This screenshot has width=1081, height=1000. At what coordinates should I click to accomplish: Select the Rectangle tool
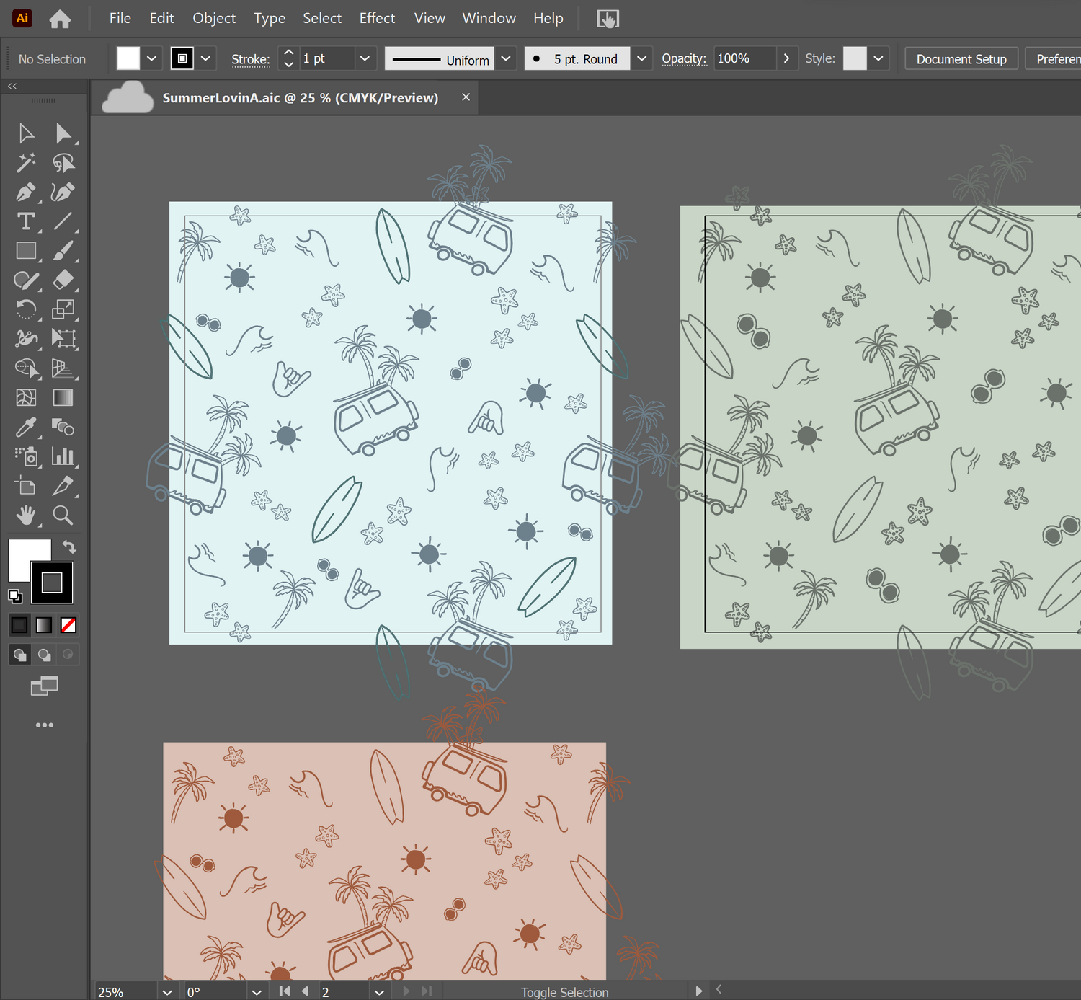coord(27,250)
